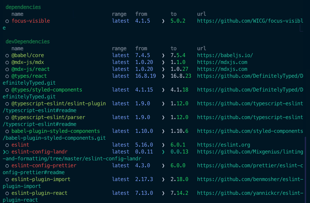
Task: Toggle selection circle for @mdx-js/mdx
Action: 7,63
